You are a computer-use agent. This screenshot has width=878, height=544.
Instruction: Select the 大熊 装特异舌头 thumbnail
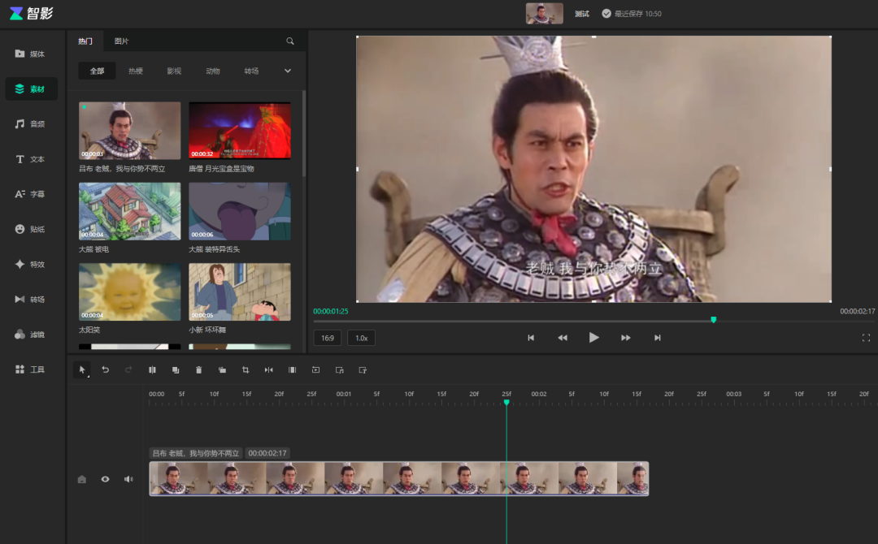(240, 211)
